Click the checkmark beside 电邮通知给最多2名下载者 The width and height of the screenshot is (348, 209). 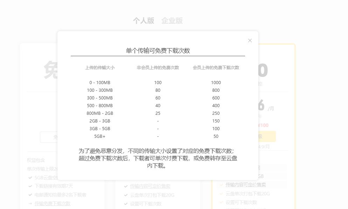(30, 194)
